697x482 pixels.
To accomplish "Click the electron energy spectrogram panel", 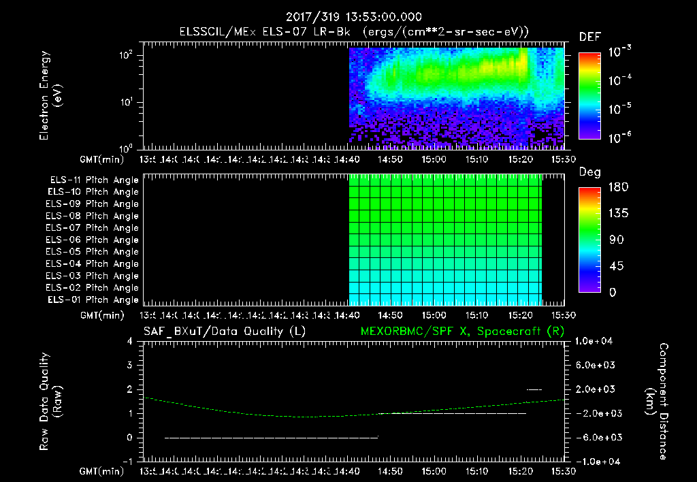I will point(354,96).
